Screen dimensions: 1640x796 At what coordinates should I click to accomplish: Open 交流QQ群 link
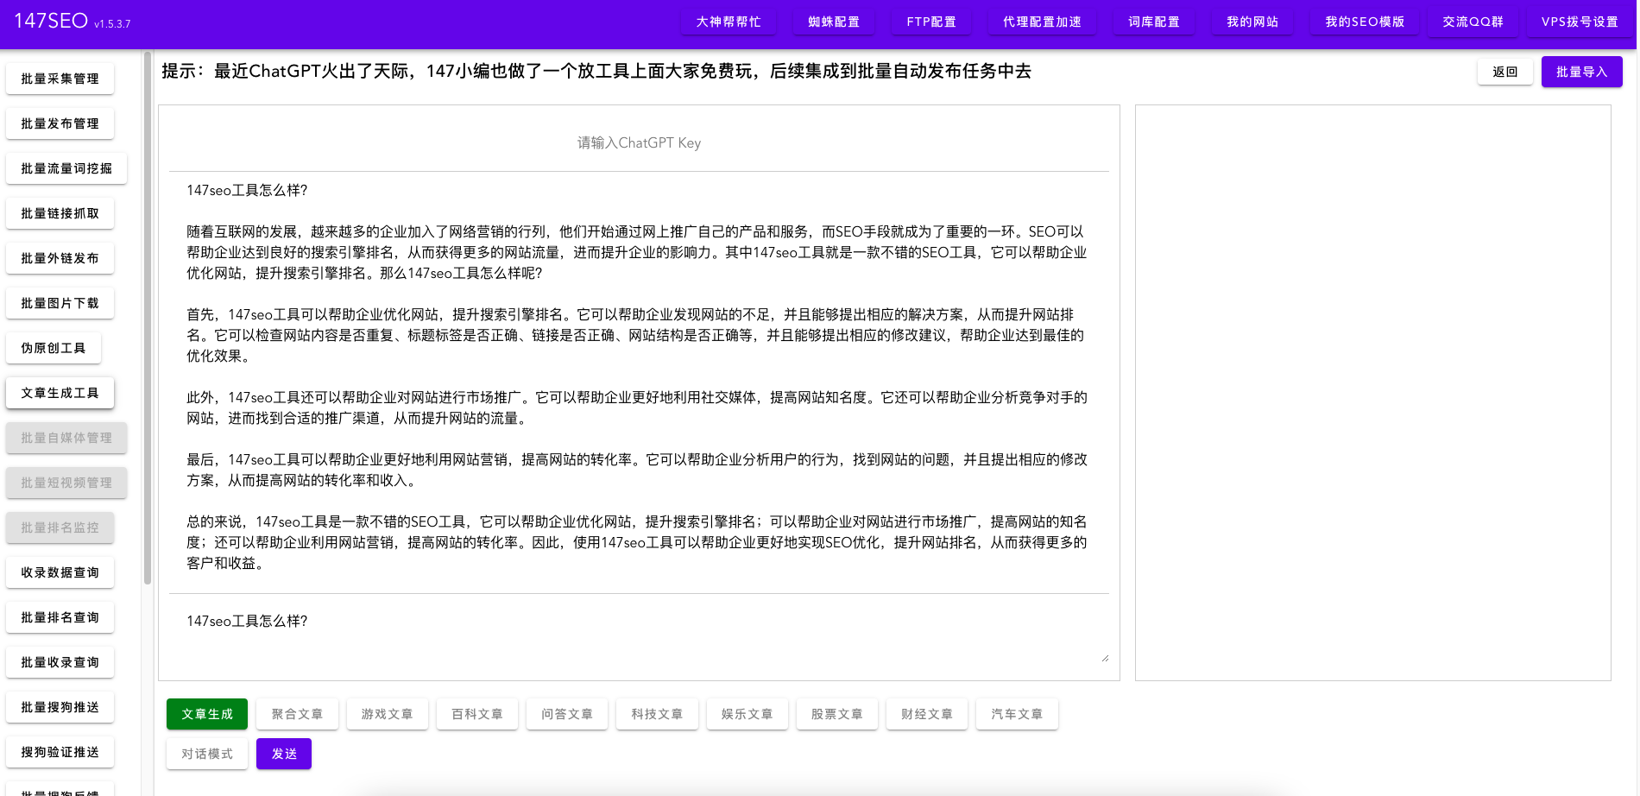[1473, 22]
